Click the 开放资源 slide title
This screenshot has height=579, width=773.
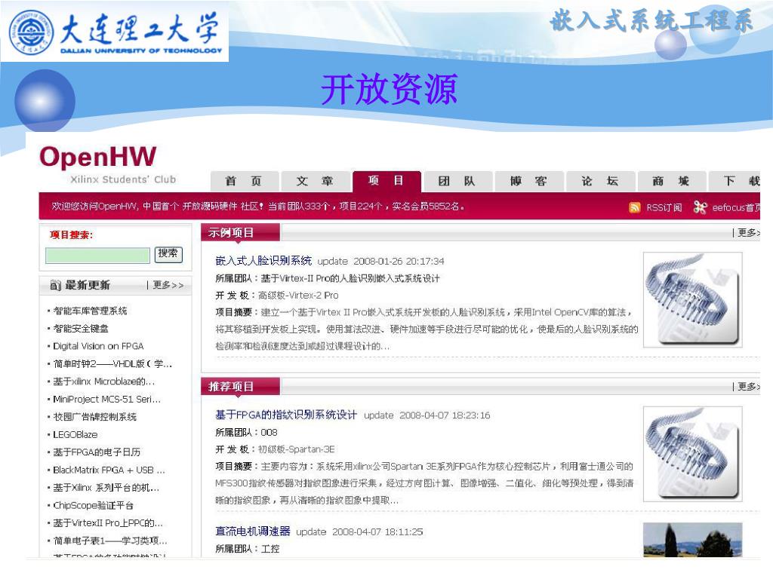tap(390, 90)
